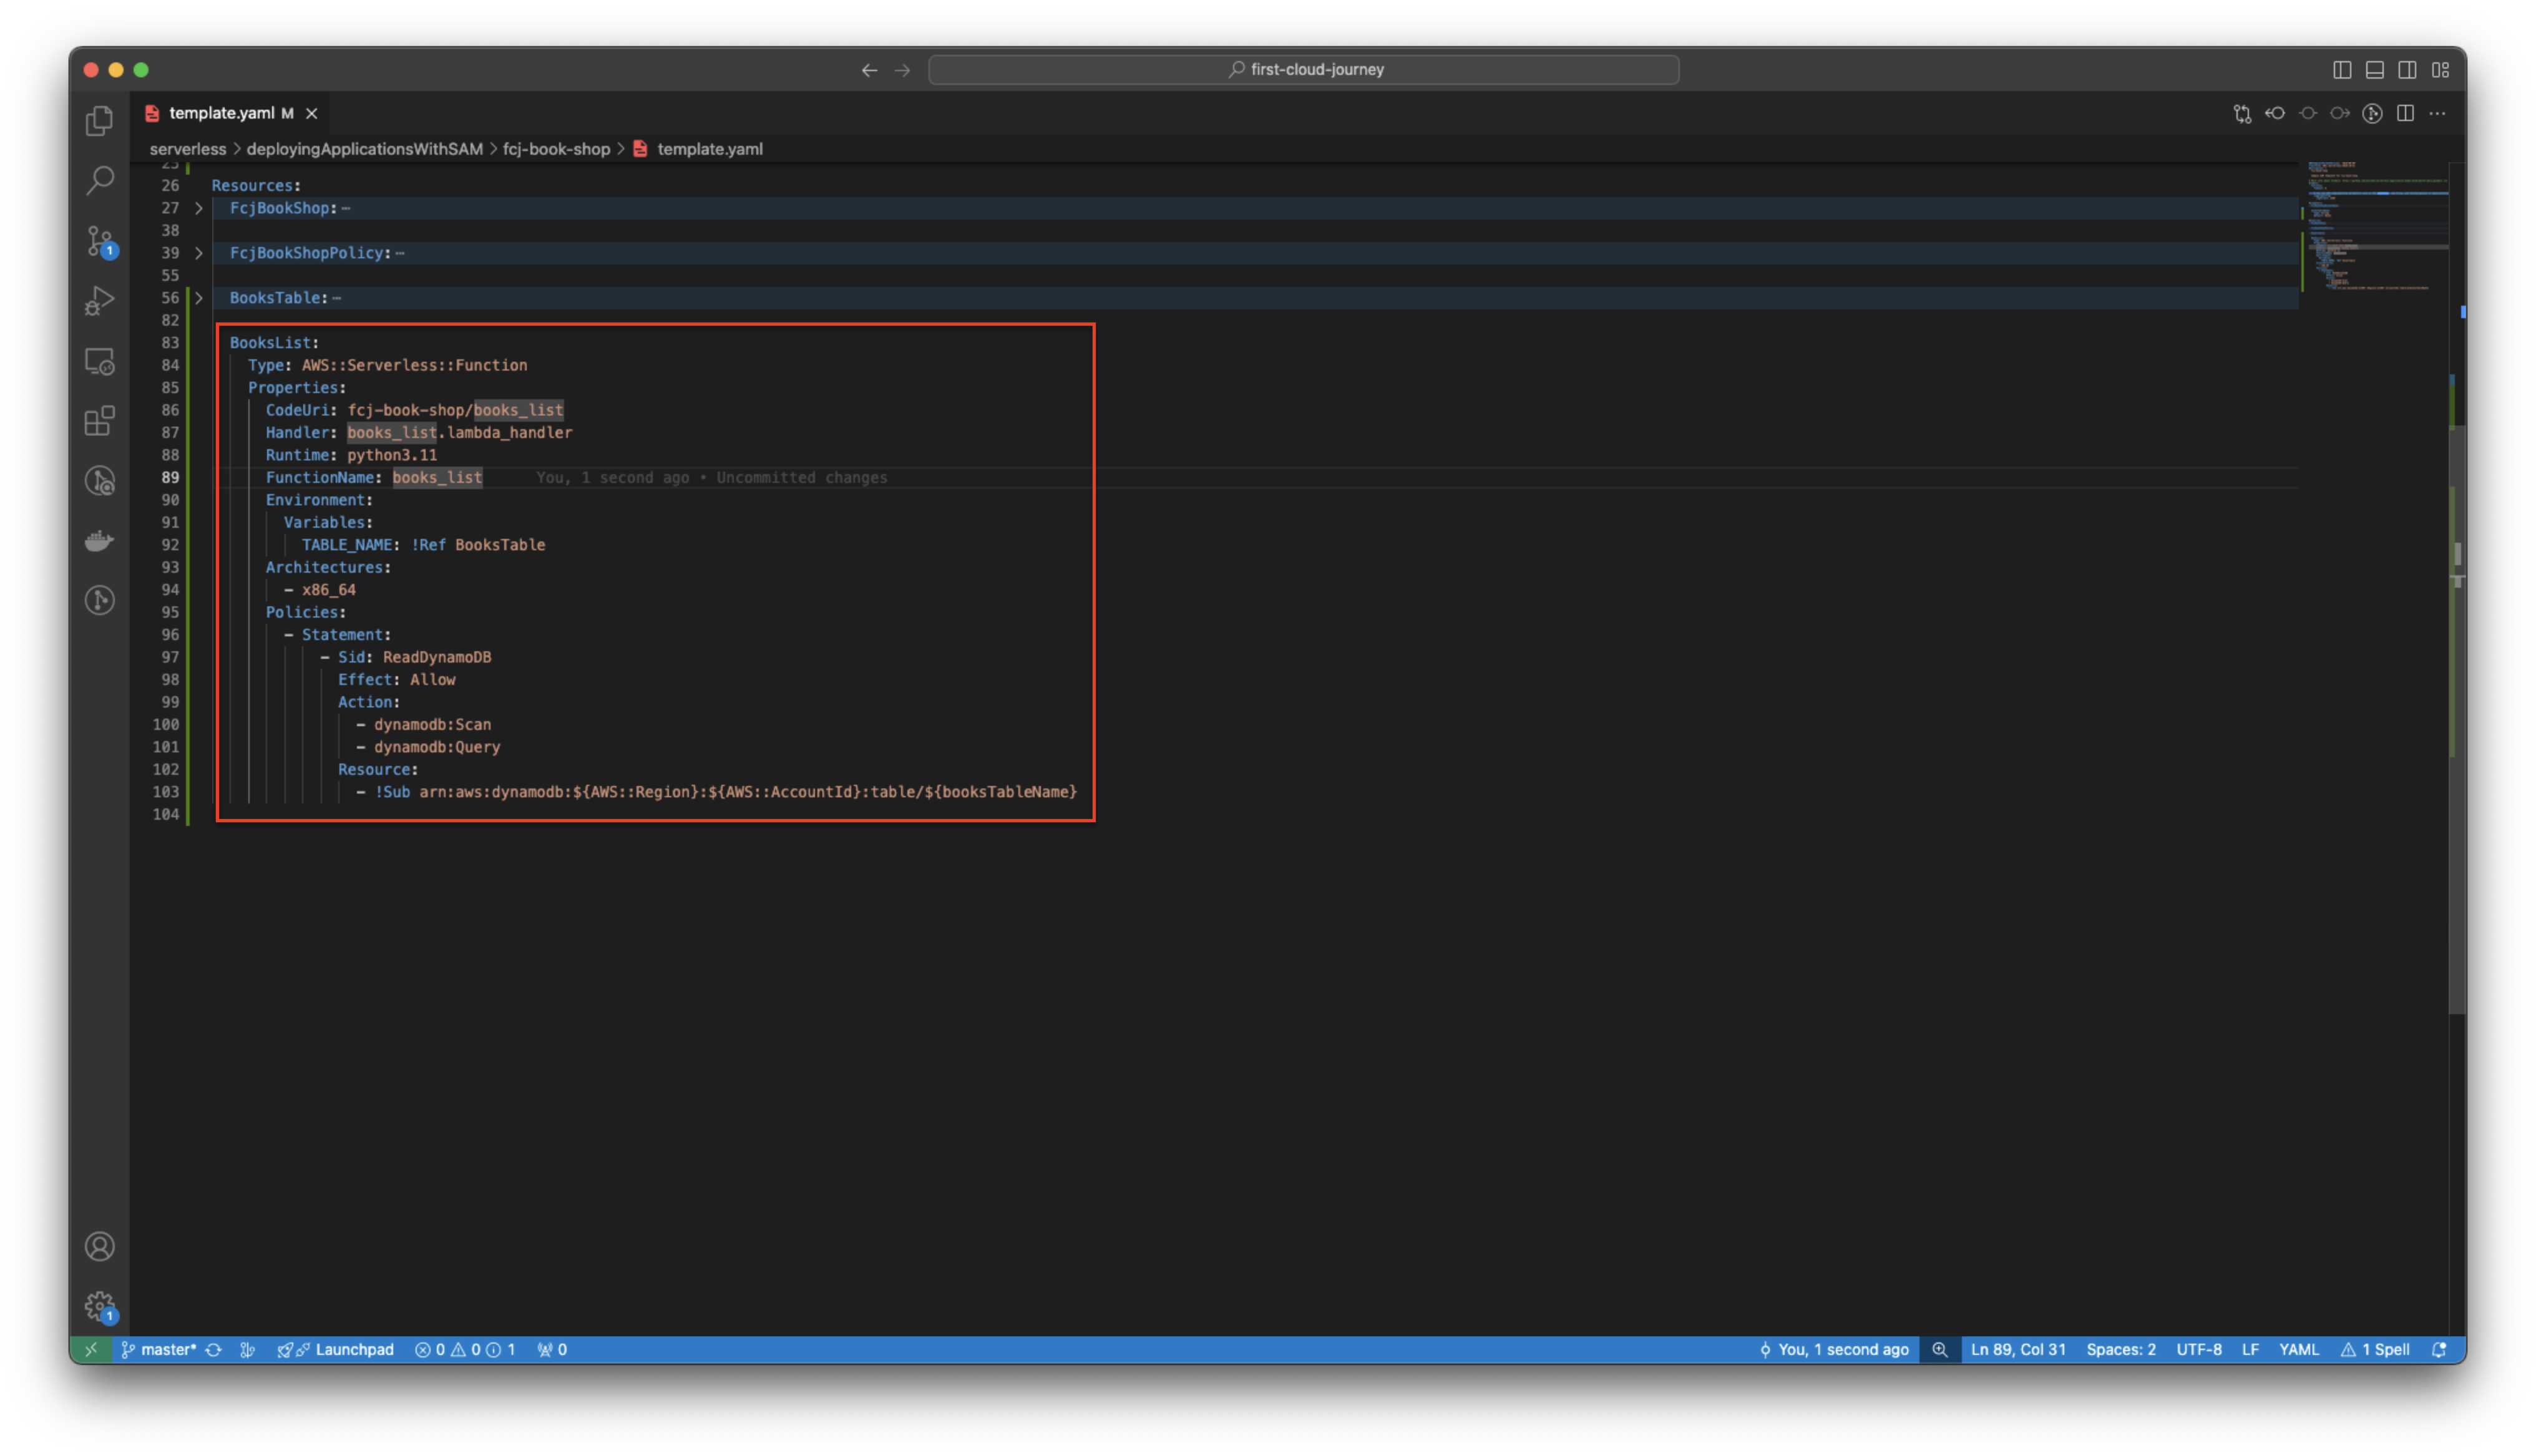Change language mode via YAML

(2299, 1350)
